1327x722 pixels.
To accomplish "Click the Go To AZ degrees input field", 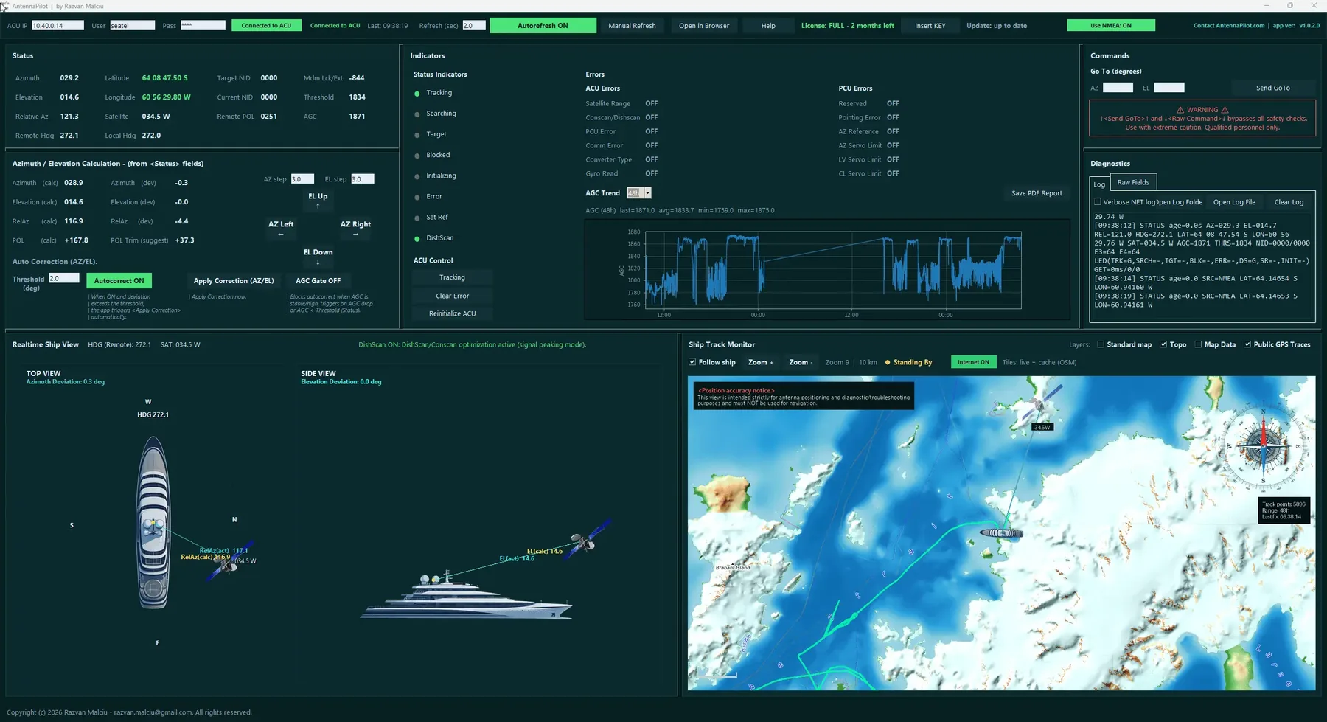I will click(1118, 88).
